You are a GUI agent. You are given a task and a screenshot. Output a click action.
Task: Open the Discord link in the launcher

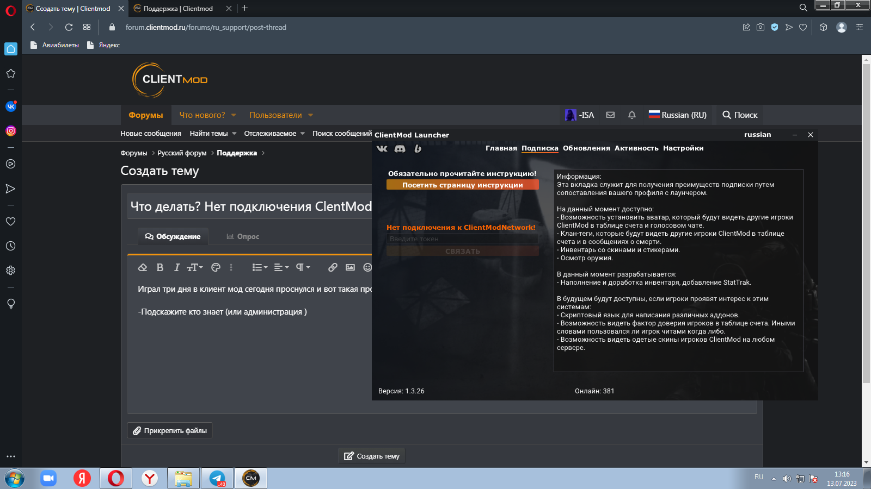[x=400, y=148]
